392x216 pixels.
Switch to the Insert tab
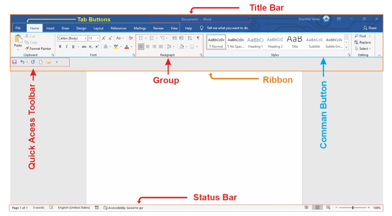pos(50,28)
